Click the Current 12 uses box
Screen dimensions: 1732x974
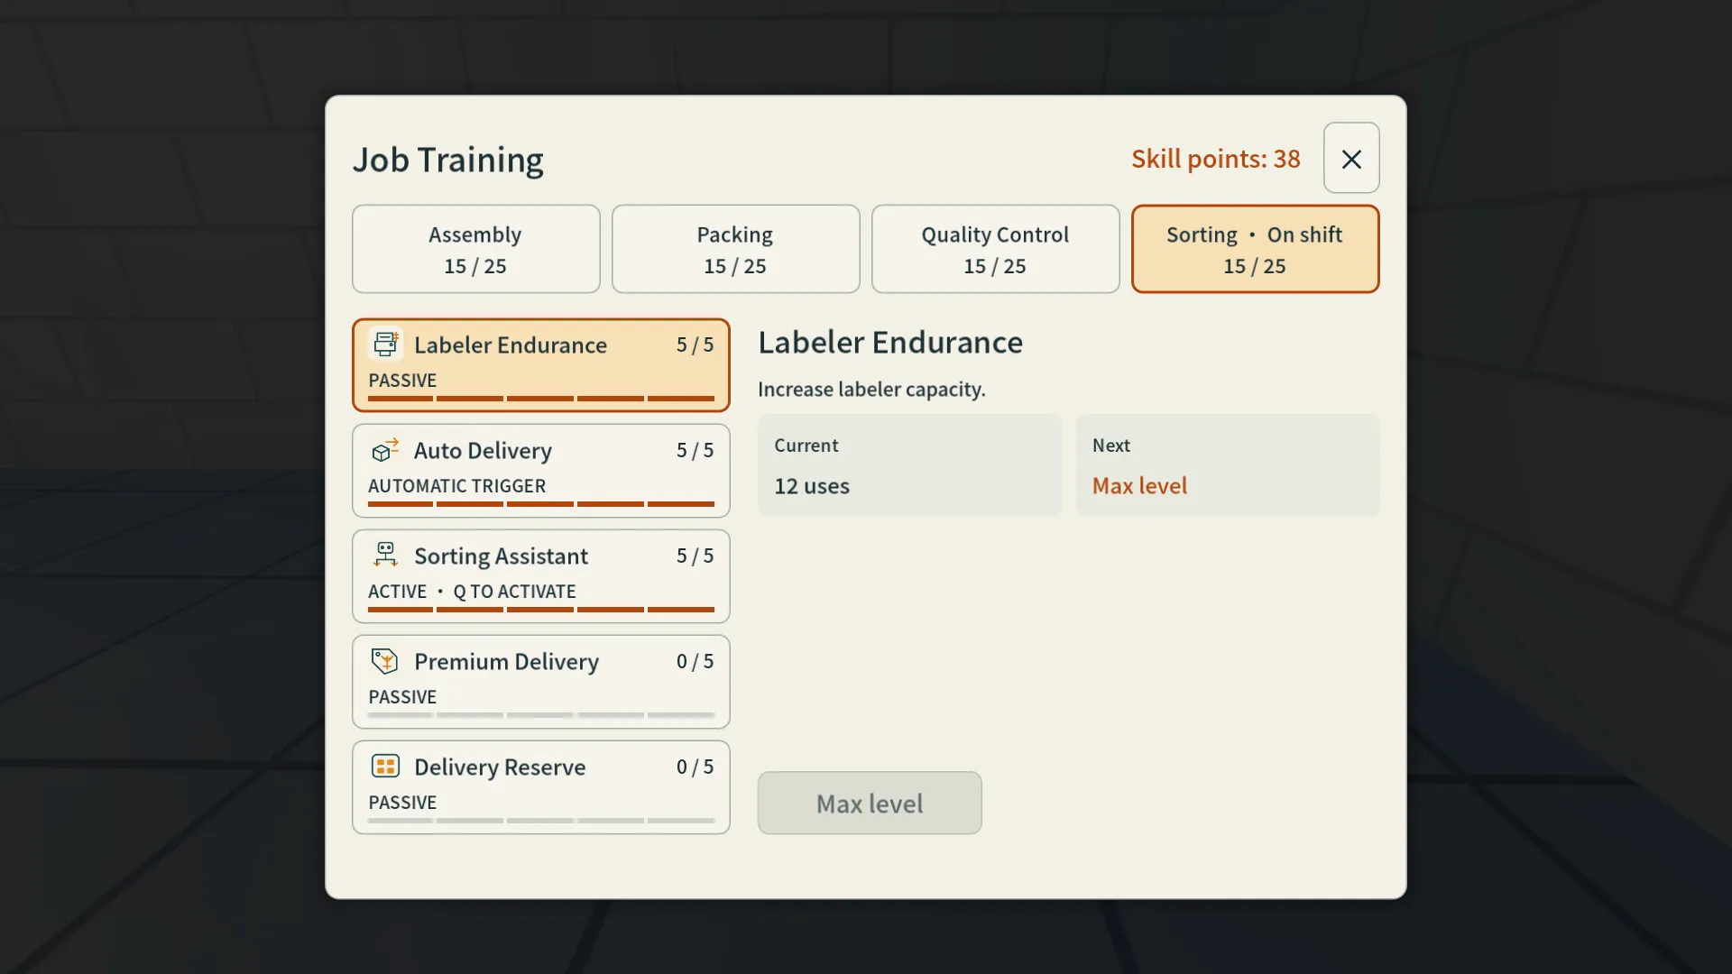tap(909, 465)
